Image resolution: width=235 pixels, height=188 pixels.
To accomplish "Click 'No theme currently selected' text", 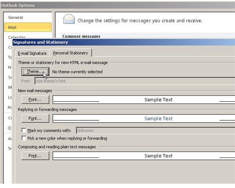I will [77, 72].
